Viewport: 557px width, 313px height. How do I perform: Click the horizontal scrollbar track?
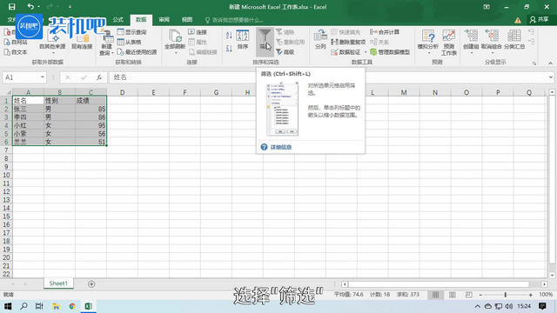tap(439, 284)
